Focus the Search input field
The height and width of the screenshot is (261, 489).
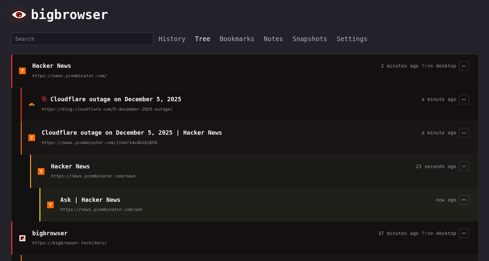coord(82,39)
